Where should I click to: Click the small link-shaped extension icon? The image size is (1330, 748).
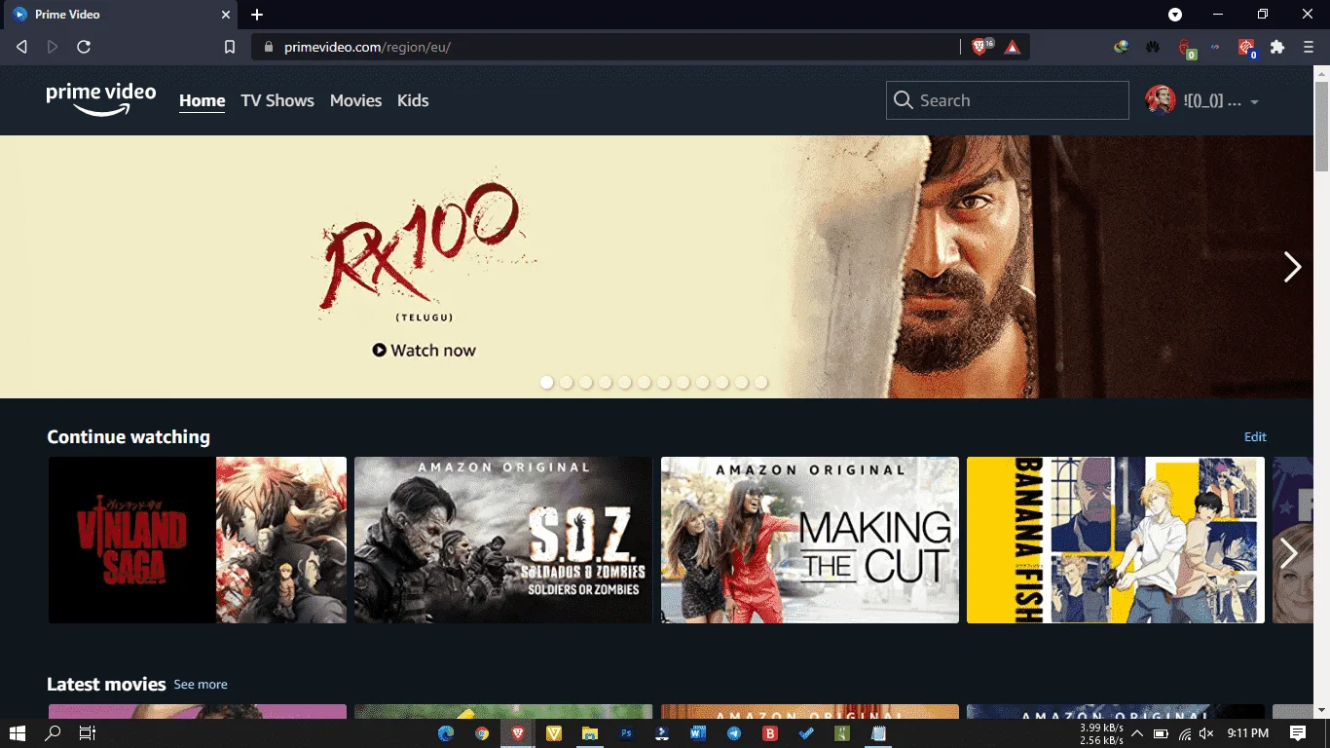pos(1216,47)
